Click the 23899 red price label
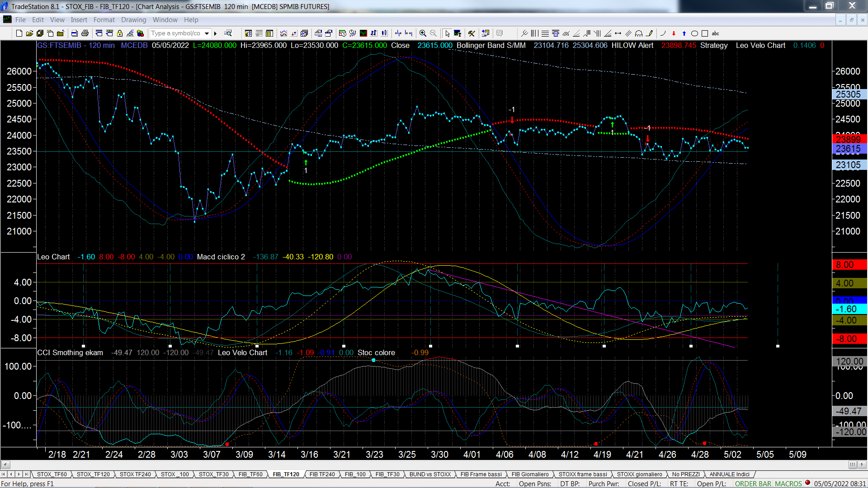The image size is (868, 488). [849, 139]
